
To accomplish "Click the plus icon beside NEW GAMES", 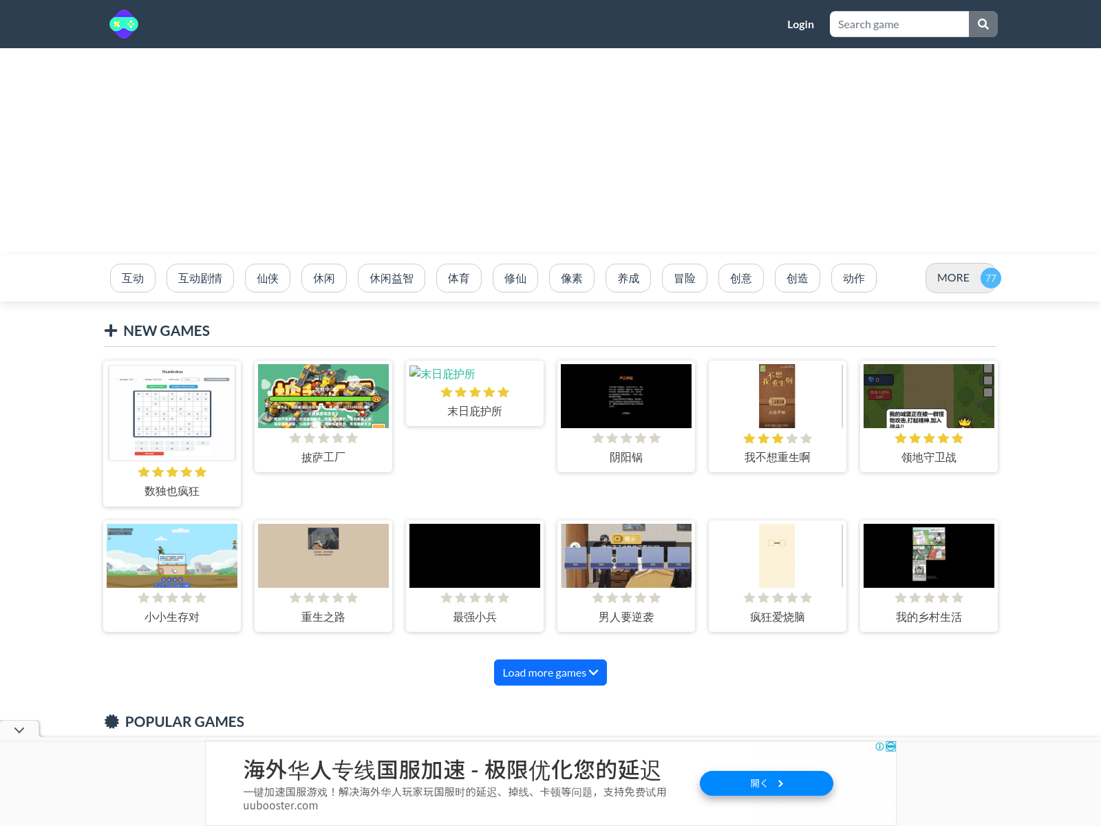I will pos(111,330).
